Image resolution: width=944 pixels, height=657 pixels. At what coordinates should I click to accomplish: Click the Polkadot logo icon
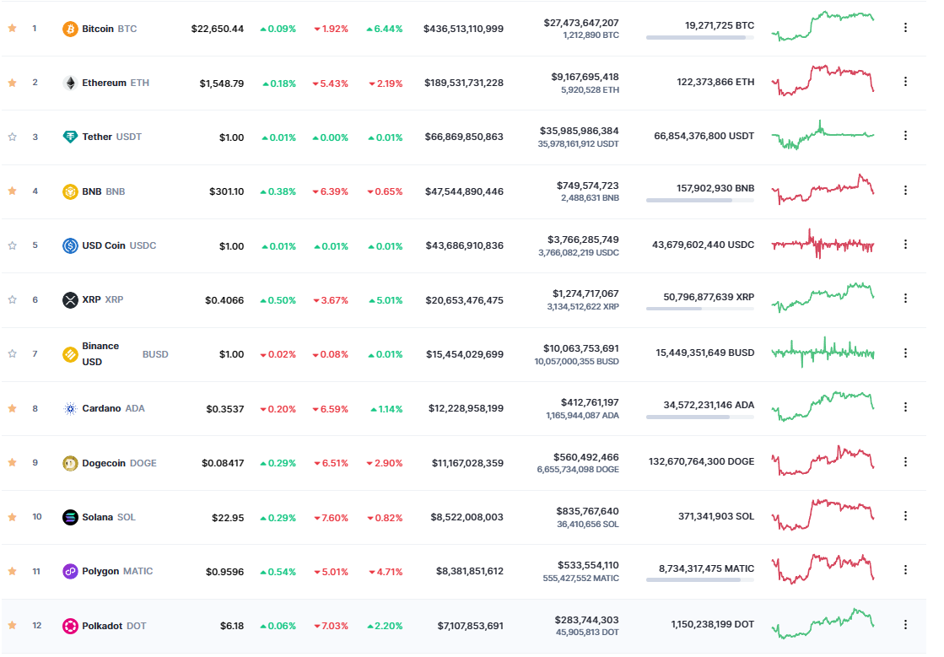click(70, 627)
